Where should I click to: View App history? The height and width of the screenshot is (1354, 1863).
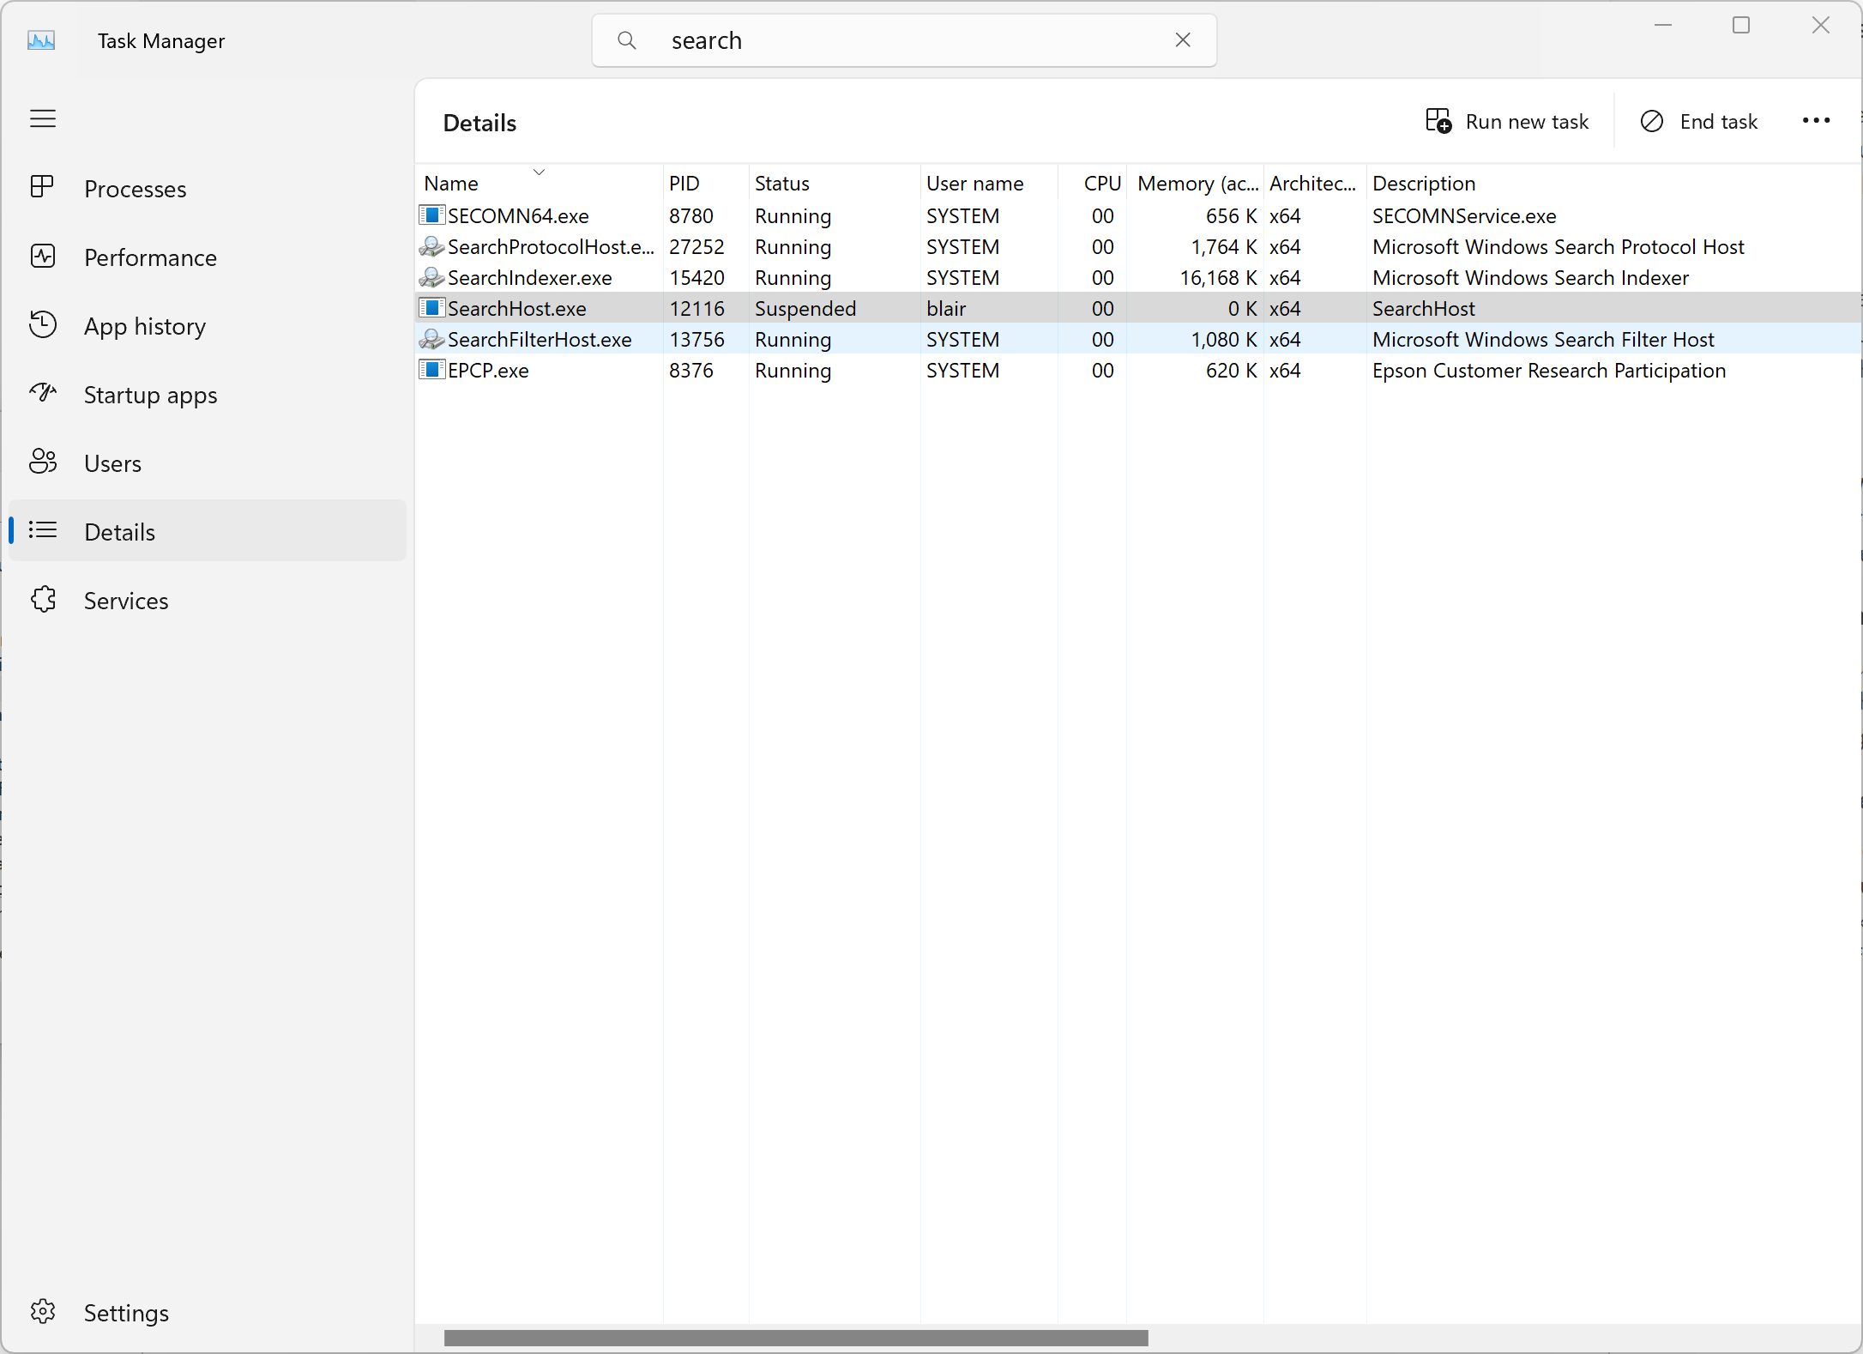click(144, 326)
